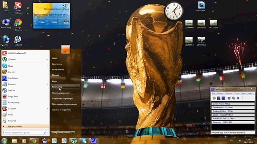Expand the uTorrent jump list arrow
Viewport: 257px width, 144px height.
tap(47, 60)
